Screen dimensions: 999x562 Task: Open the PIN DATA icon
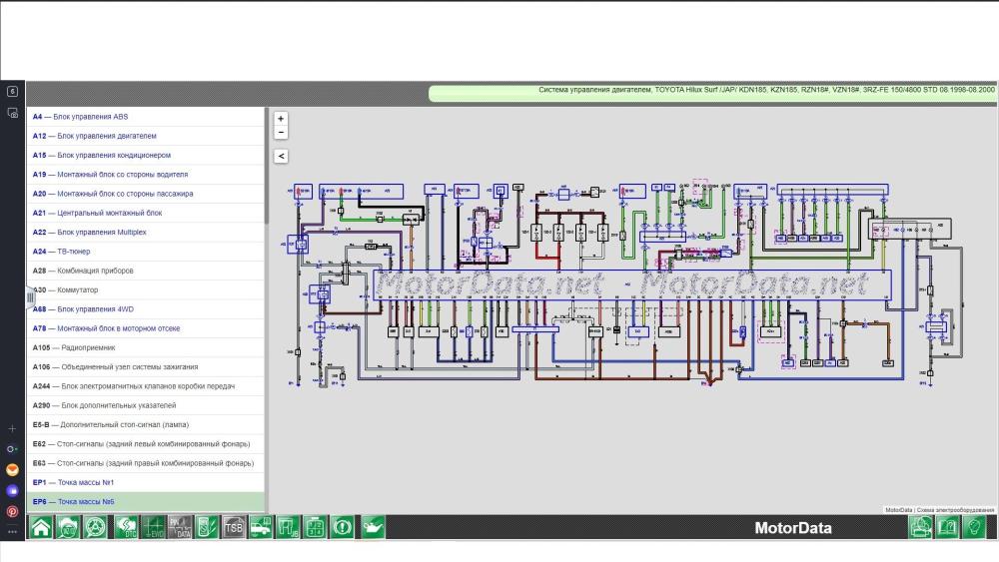[180, 528]
